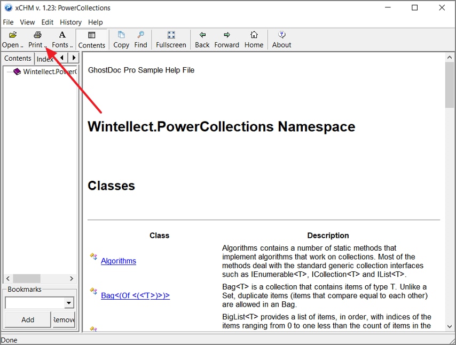Switch to the Index tab
This screenshot has width=456, height=345.
(45, 59)
